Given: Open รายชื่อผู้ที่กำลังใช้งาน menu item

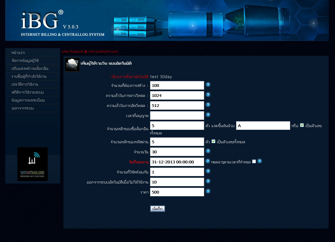Looking at the screenshot, I should pyautogui.click(x=32, y=77).
